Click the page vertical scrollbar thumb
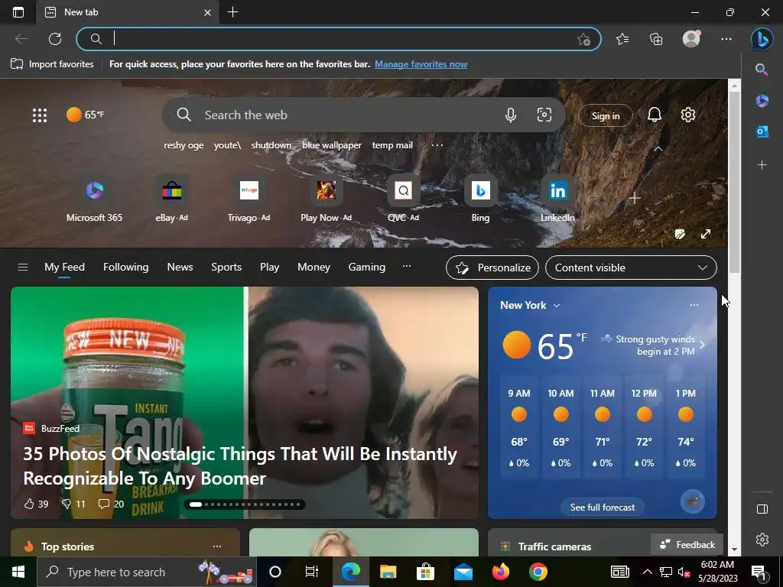 (x=734, y=182)
